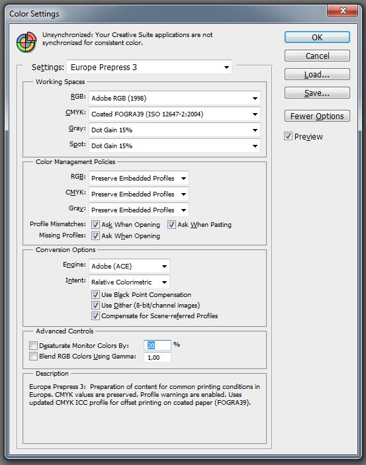Image resolution: width=366 pixels, height=465 pixels.
Task: Close the Color Settings dialog
Action: pos(343,11)
